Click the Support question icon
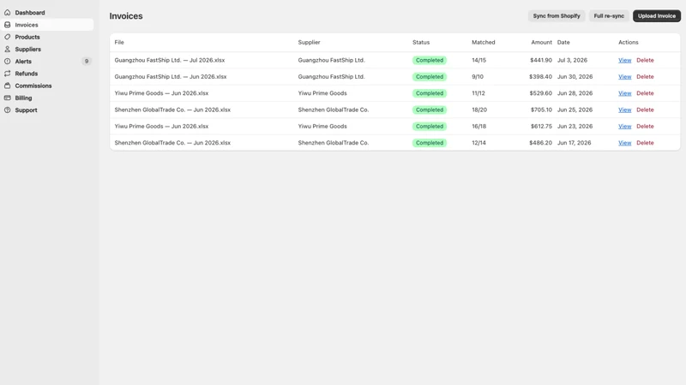The image size is (686, 385). (x=8, y=110)
